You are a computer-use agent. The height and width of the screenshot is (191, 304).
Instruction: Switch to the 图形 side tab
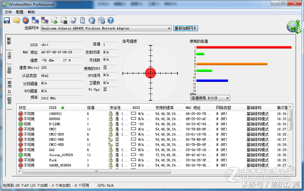[9, 70]
